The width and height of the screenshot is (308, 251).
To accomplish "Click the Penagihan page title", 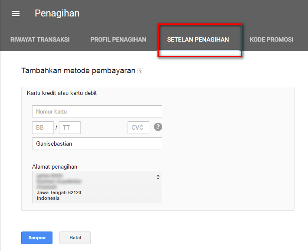I will 57,13.
